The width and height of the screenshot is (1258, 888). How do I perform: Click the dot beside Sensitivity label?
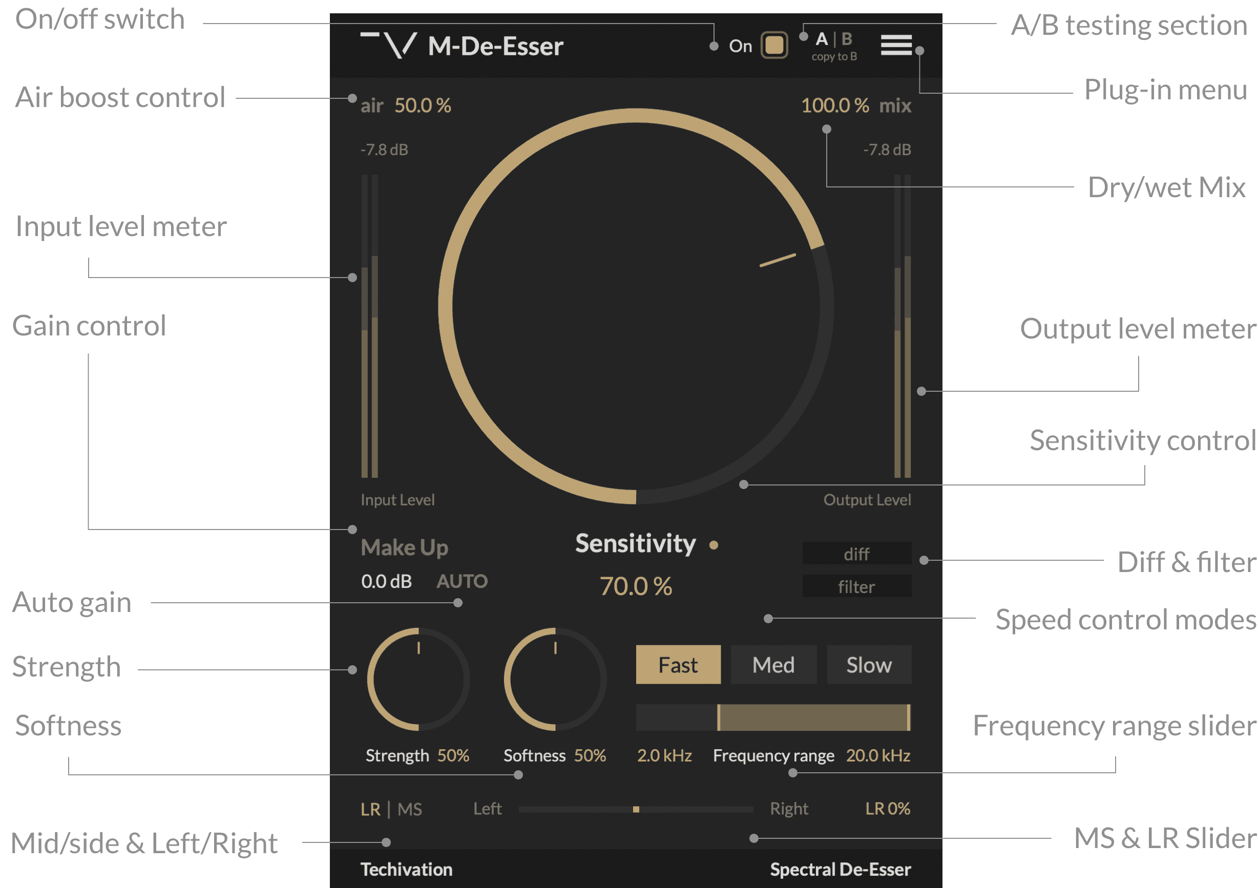[714, 545]
